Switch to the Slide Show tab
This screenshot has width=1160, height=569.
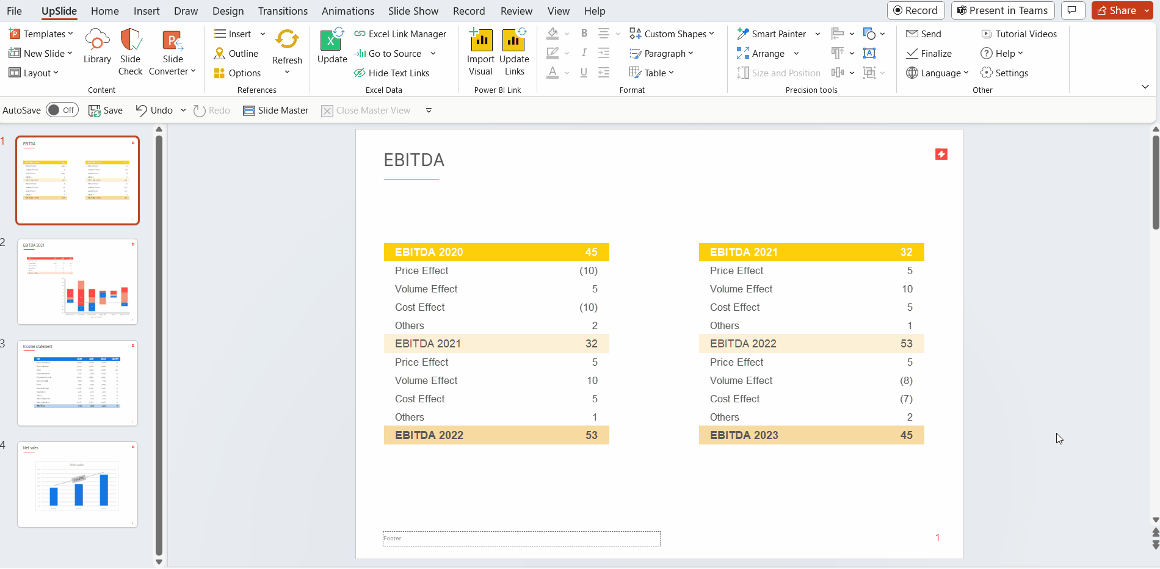tap(413, 11)
